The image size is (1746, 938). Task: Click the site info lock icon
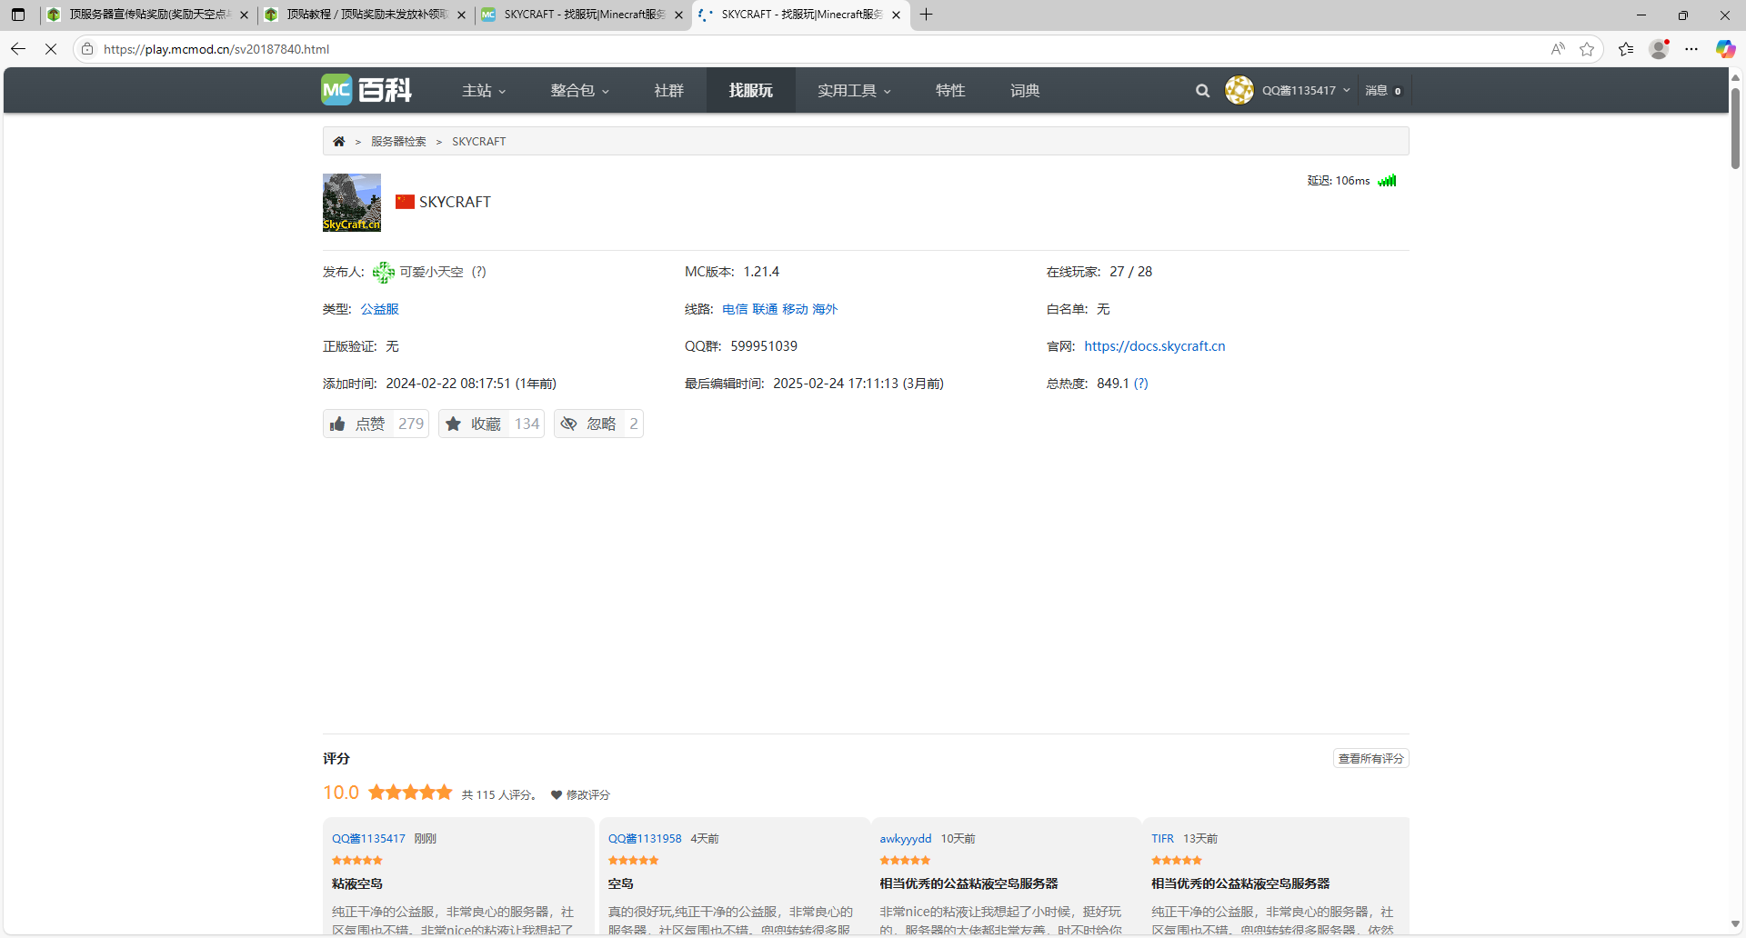point(87,49)
